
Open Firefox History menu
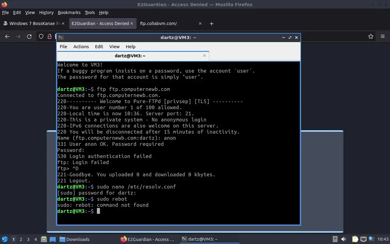46,13
